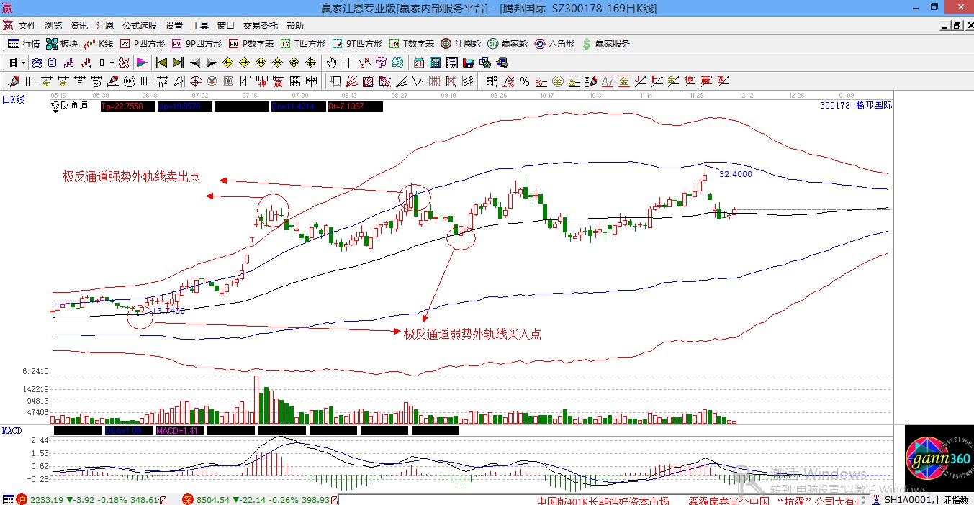This screenshot has height=505, width=974.
Task: Open the 六角形 hexagon tool
Action: point(554,44)
